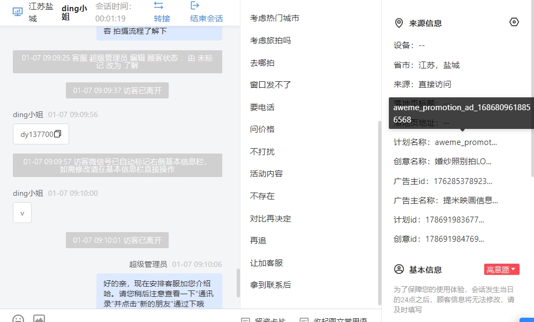Click 来源: 直接访问 entry
The height and width of the screenshot is (322, 534).
click(x=422, y=85)
